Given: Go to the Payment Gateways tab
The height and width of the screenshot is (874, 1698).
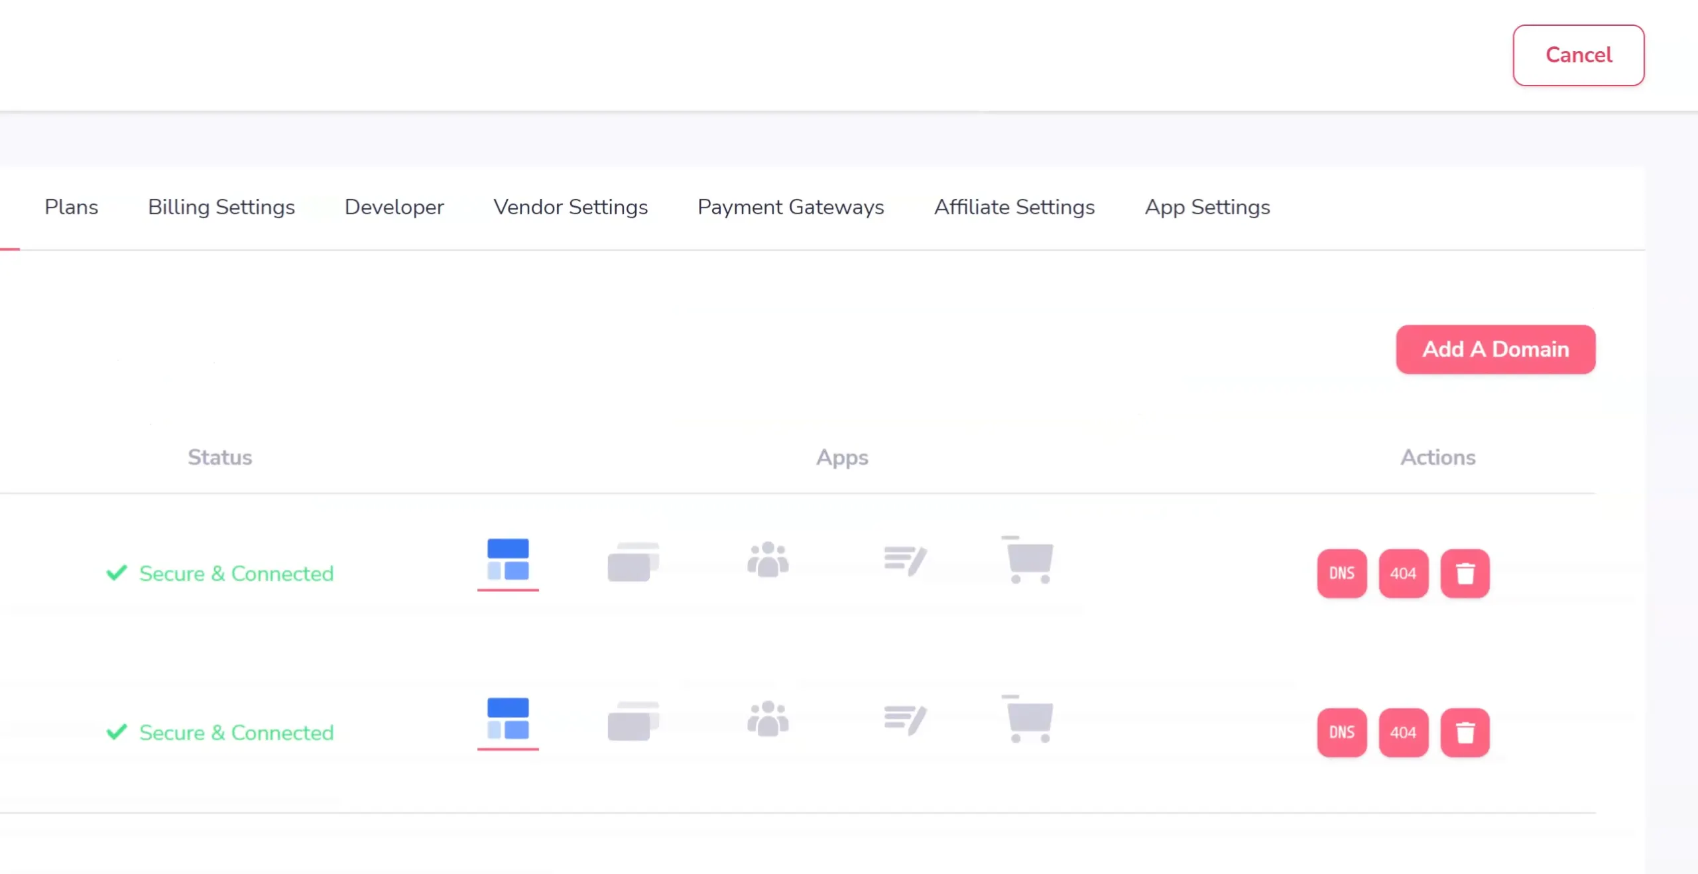Looking at the screenshot, I should [x=790, y=207].
